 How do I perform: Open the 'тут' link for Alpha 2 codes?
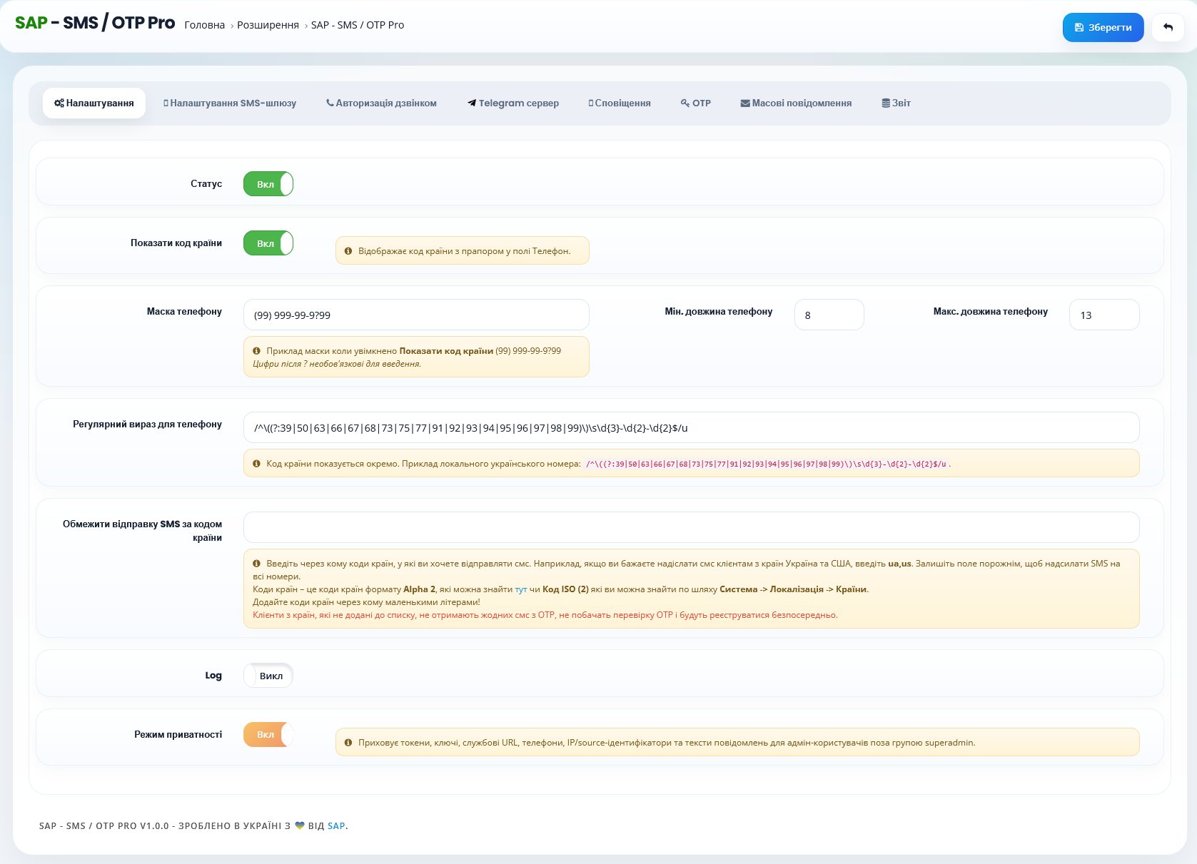pos(521,589)
